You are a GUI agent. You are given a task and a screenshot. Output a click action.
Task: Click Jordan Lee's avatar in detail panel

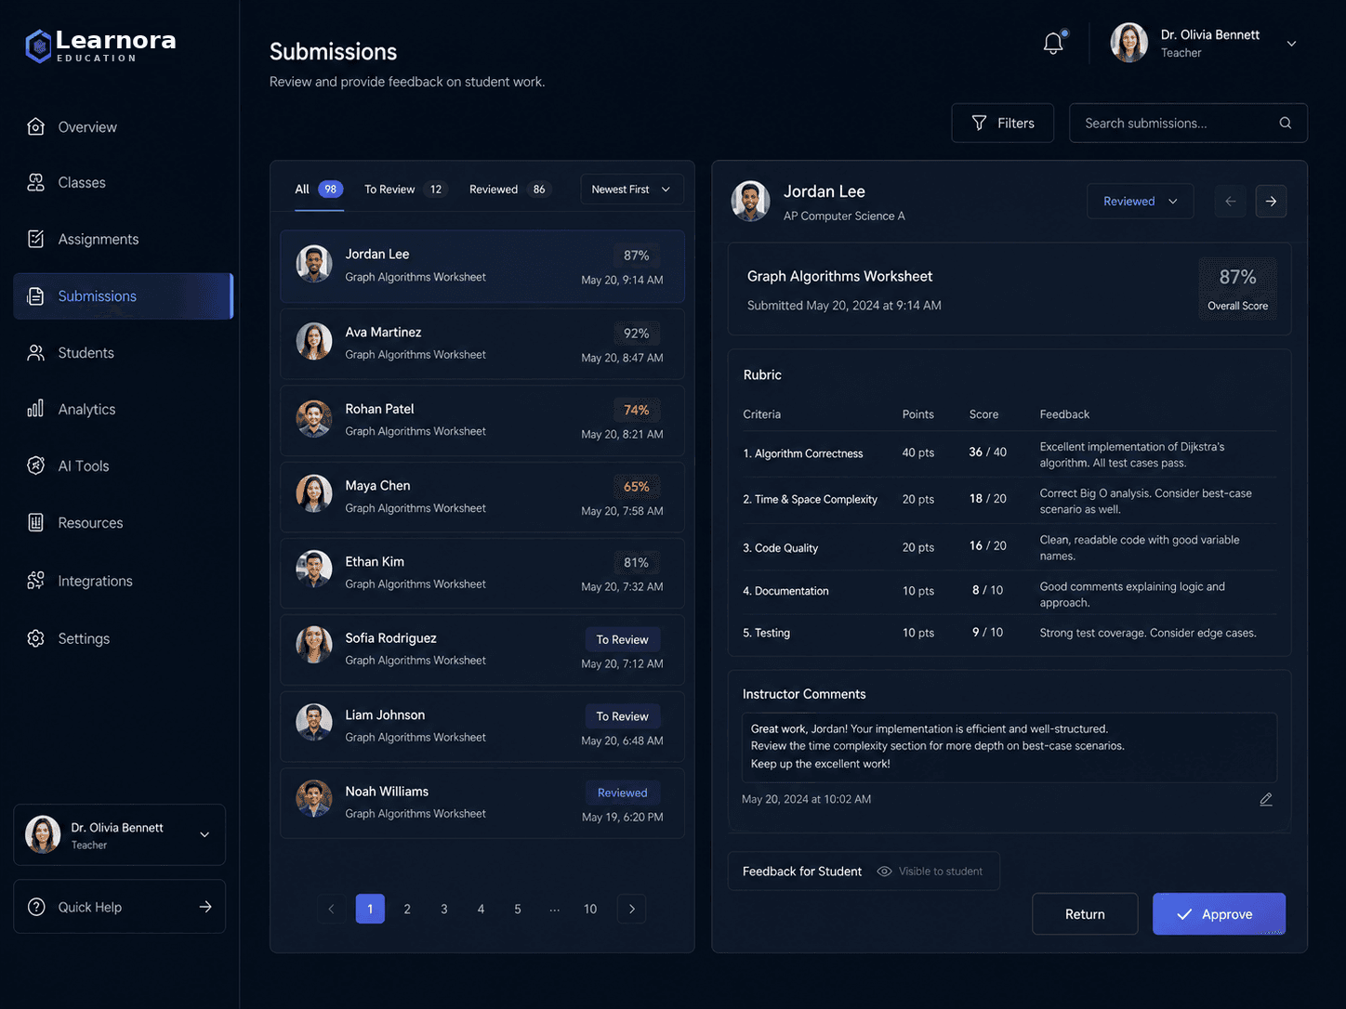(750, 201)
